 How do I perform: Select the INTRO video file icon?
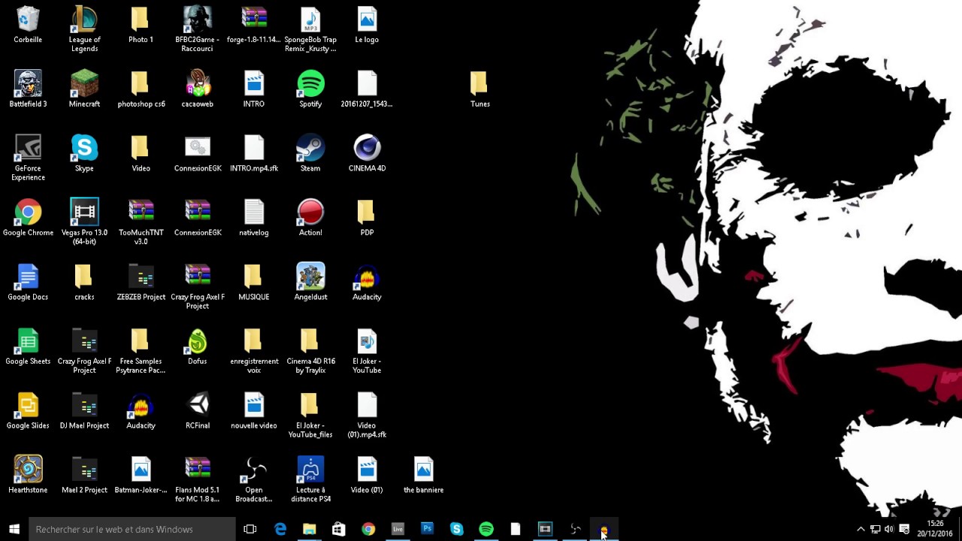pyautogui.click(x=254, y=89)
